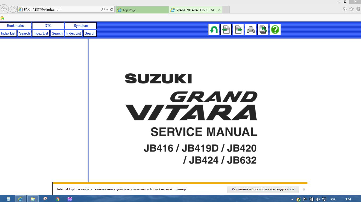Expand the address bar dropdown arrow
The height and width of the screenshot is (202, 361).
(107, 10)
